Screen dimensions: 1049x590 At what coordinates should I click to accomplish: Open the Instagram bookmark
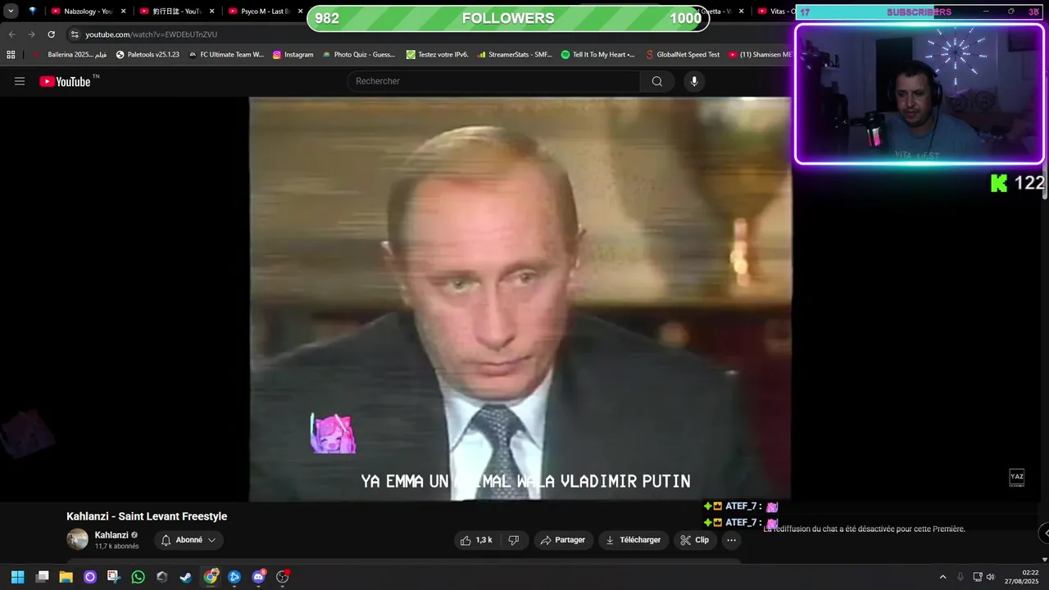tap(293, 55)
